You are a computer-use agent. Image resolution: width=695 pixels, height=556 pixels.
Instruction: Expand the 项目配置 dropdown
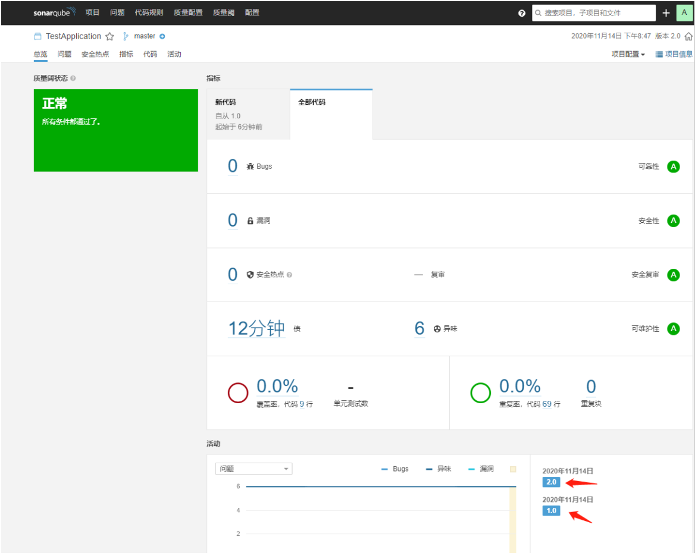[x=628, y=54]
